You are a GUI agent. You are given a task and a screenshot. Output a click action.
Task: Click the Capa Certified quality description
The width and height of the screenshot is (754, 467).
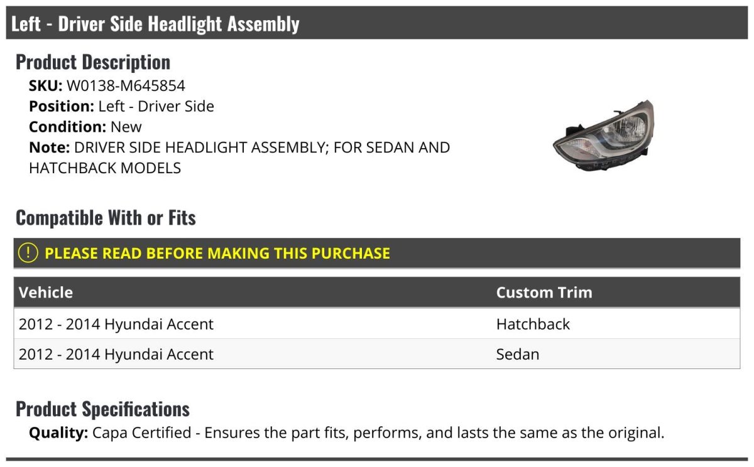pos(378,432)
